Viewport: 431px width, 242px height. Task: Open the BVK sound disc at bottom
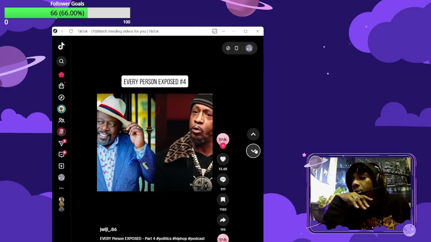coord(223,238)
